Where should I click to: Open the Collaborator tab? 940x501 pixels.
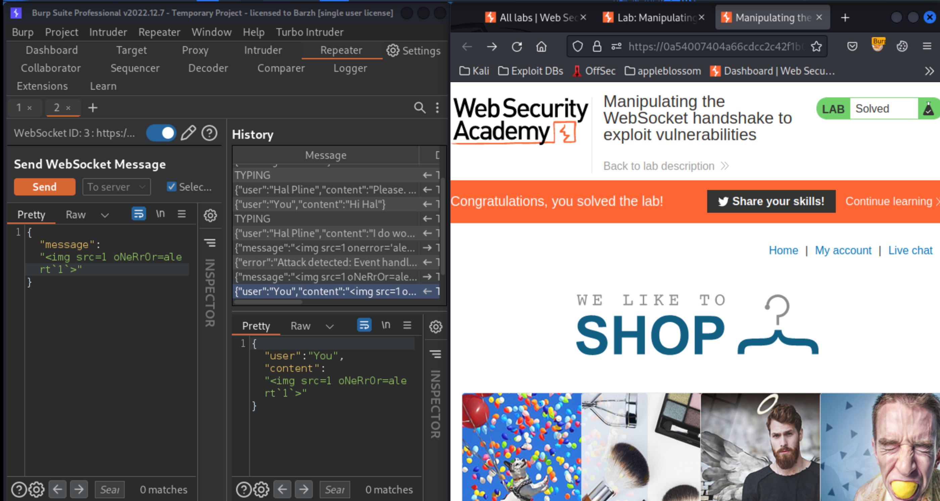(x=51, y=68)
